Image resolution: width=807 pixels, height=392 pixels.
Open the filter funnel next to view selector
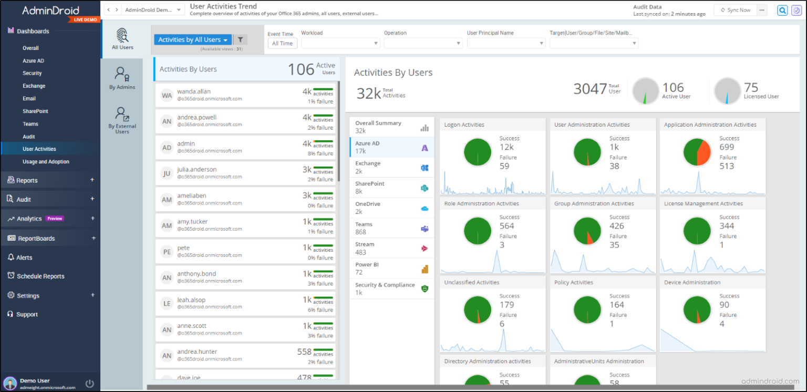click(240, 39)
